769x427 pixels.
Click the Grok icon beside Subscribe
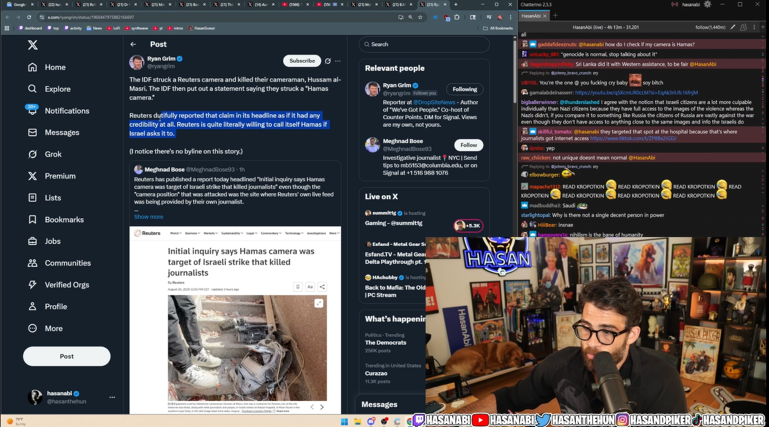tap(328, 61)
